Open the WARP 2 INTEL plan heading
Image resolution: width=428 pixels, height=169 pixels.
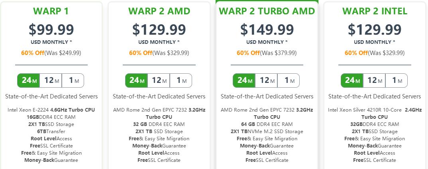coord(375,11)
